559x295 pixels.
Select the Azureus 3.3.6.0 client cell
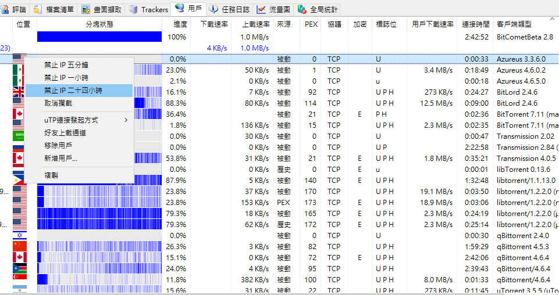tap(521, 59)
